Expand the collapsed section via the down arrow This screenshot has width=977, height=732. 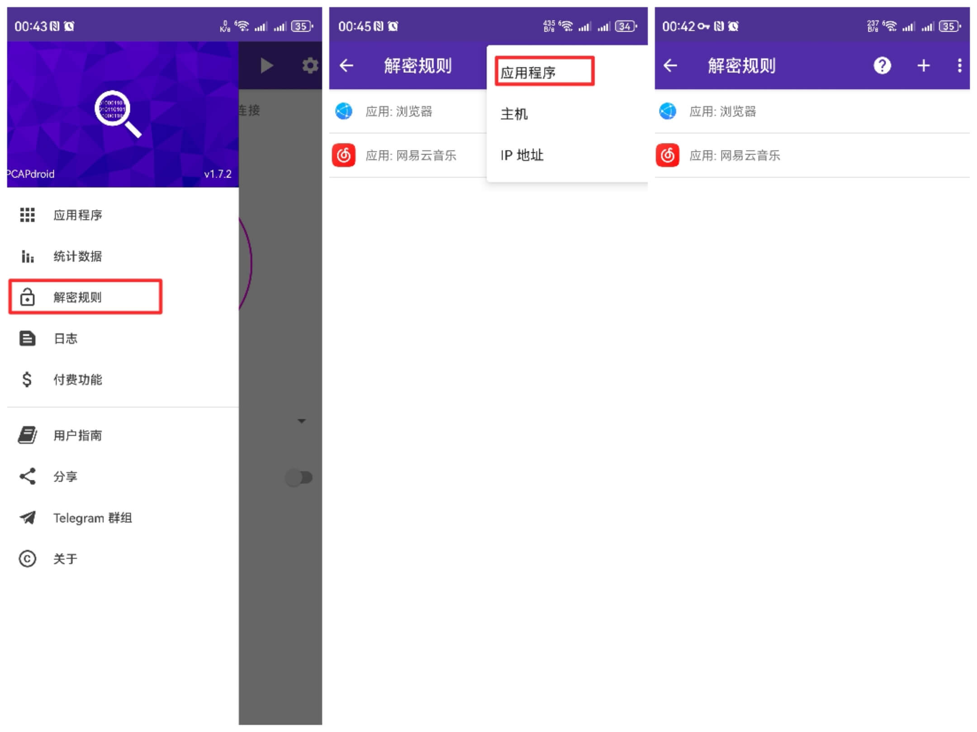pos(301,420)
